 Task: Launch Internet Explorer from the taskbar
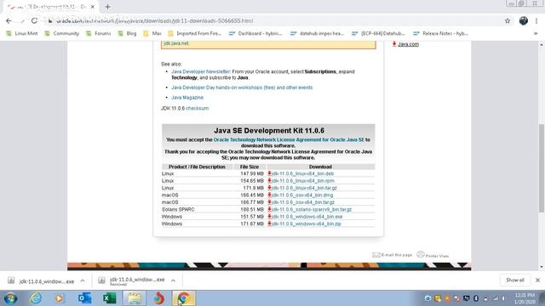point(36,298)
